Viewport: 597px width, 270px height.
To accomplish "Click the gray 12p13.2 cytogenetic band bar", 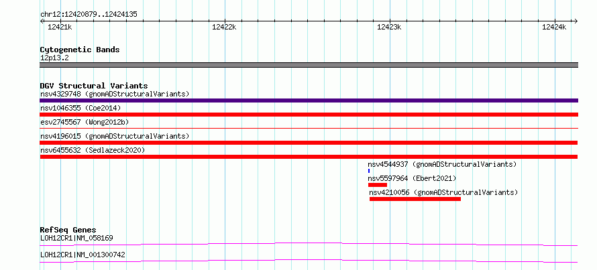I will 309,65.
